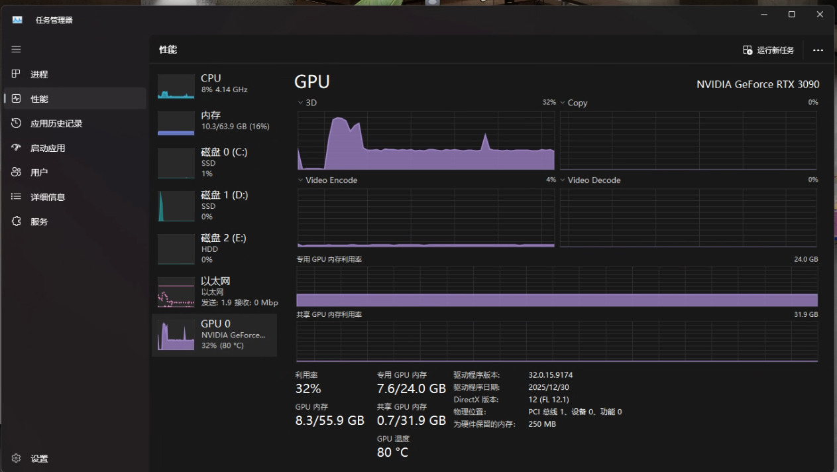Open the Copy engine selector chevron
Viewport: 837px width, 472px height.
point(563,103)
